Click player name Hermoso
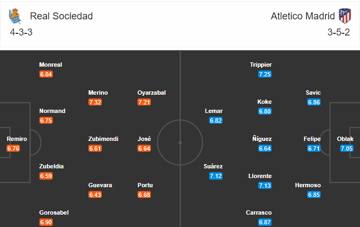This screenshot has height=227, width=360. [x=308, y=185]
